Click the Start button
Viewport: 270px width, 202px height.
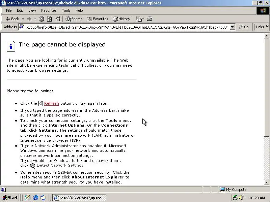coord(10,198)
